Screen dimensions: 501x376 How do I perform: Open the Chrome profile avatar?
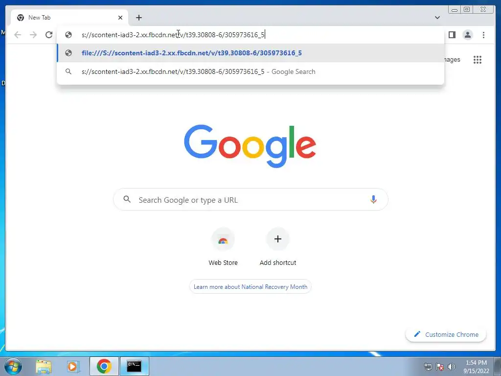(468, 35)
